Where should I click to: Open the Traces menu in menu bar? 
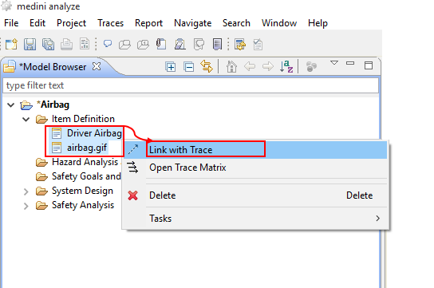[110, 23]
